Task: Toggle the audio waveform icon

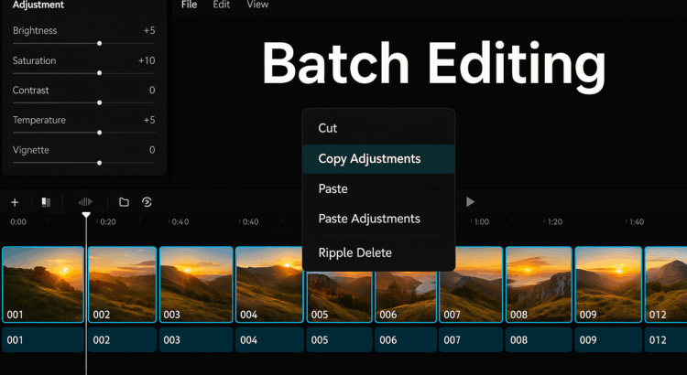Action: tap(85, 202)
